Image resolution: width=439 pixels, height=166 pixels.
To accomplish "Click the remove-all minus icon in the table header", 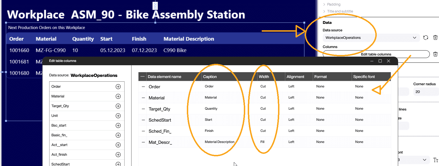I will (143, 77).
